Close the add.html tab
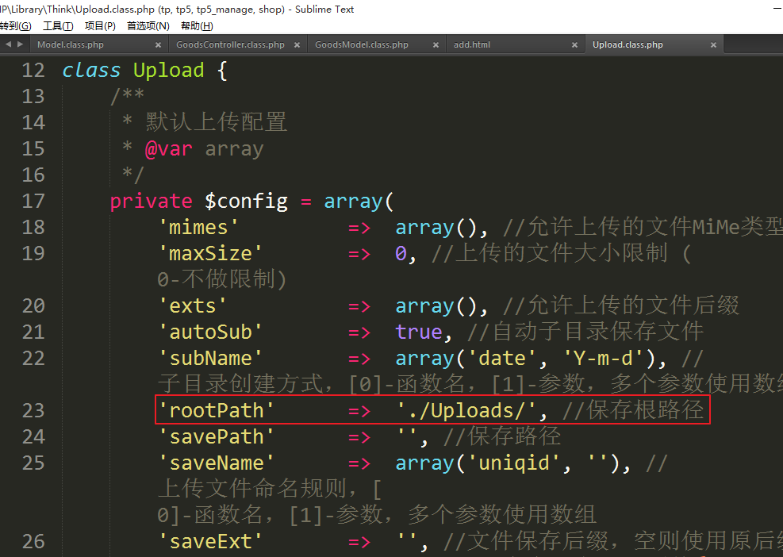 [x=574, y=45]
